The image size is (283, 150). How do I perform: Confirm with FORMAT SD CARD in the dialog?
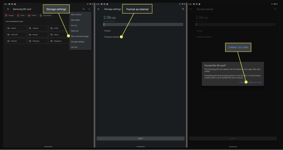[254, 82]
